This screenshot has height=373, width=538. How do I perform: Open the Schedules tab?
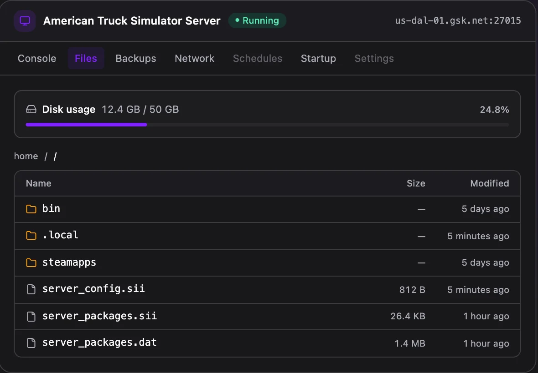[x=258, y=59]
